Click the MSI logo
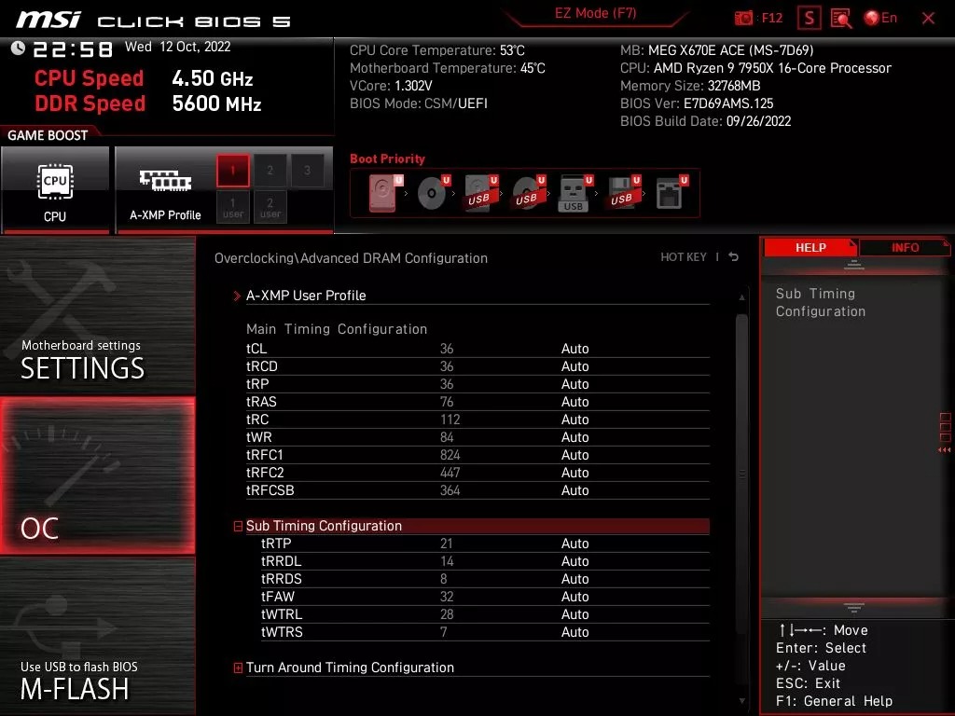The height and width of the screenshot is (716, 955). 48,20
